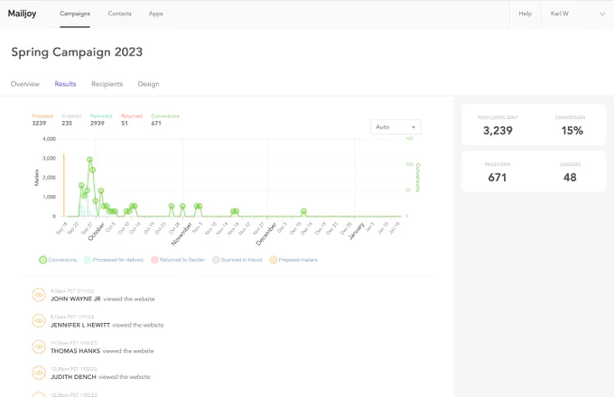Open the Campaigns menu item
This screenshot has height=397, width=614.
[75, 14]
